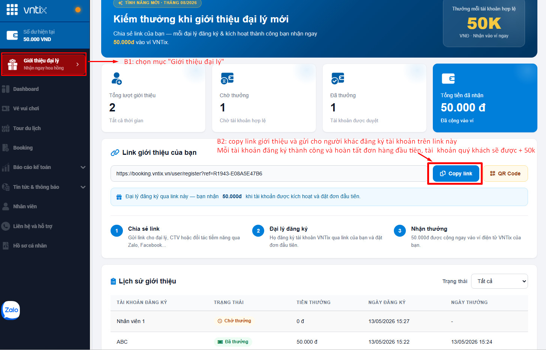Click the Tổng lượt giới thiệu user icon
546x350 pixels.
point(117,79)
